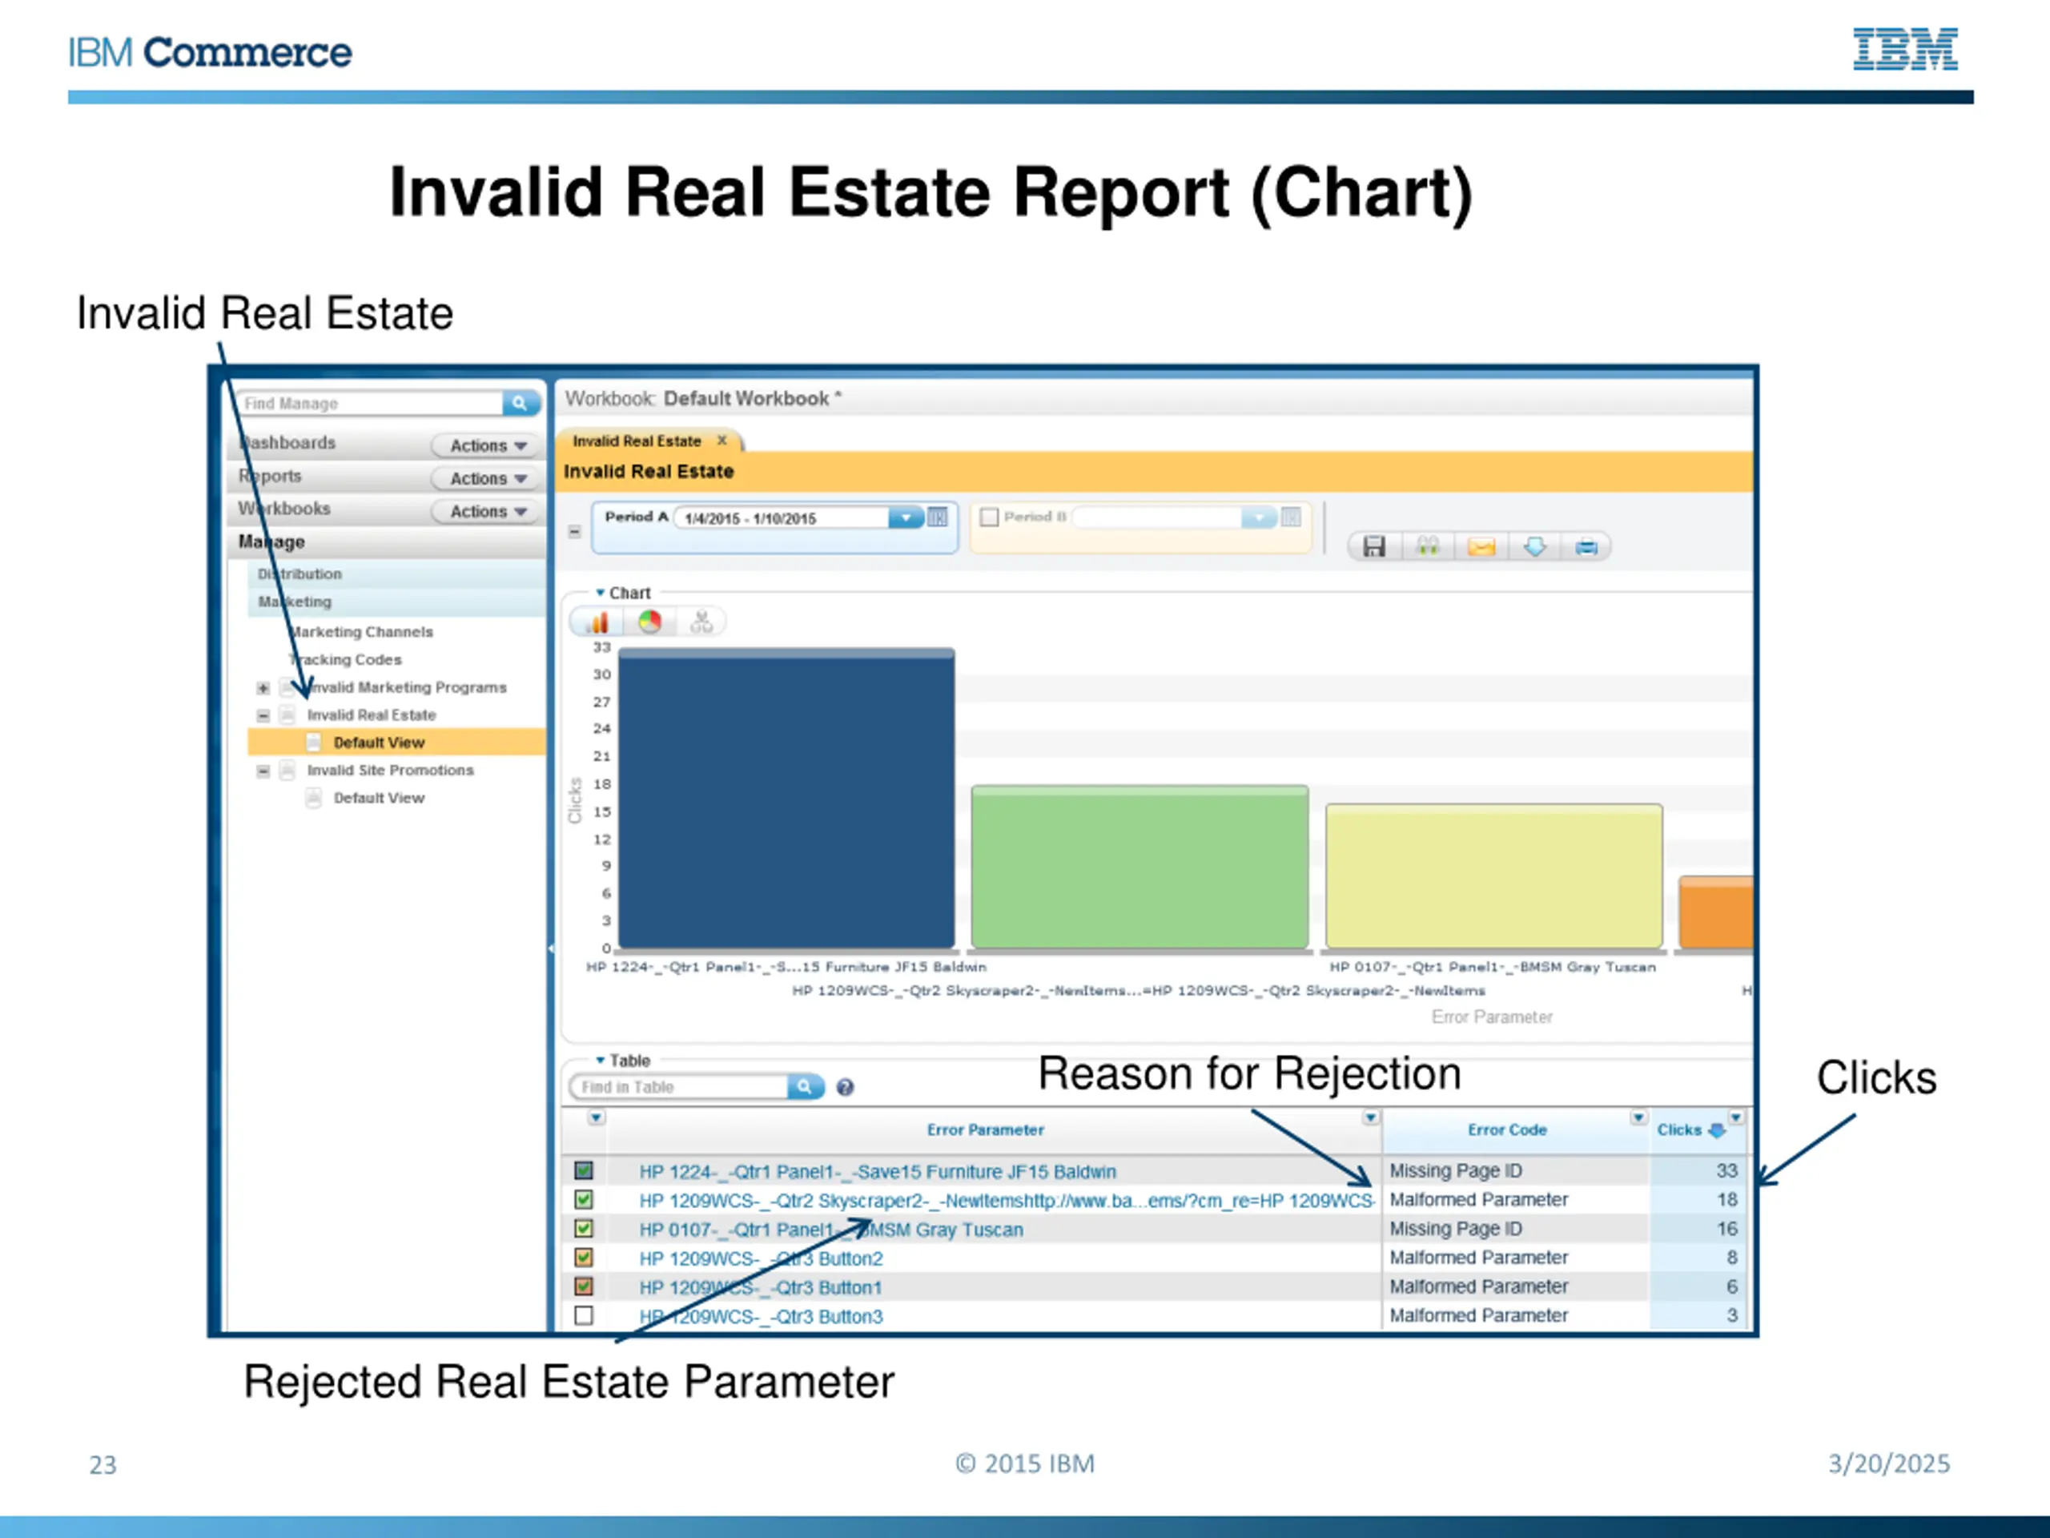
Task: Click the Invalid Site Promotions report icon
Action: click(287, 771)
